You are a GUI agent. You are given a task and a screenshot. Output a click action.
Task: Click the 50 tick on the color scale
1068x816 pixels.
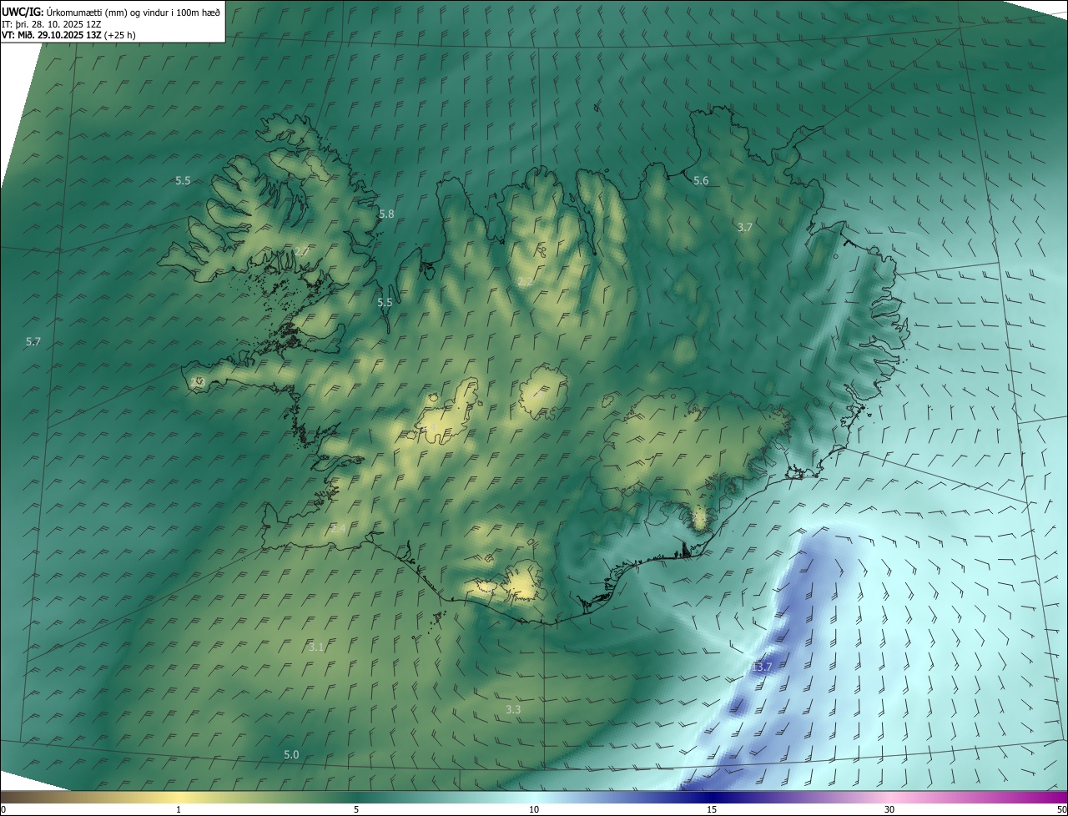[x=1062, y=809]
